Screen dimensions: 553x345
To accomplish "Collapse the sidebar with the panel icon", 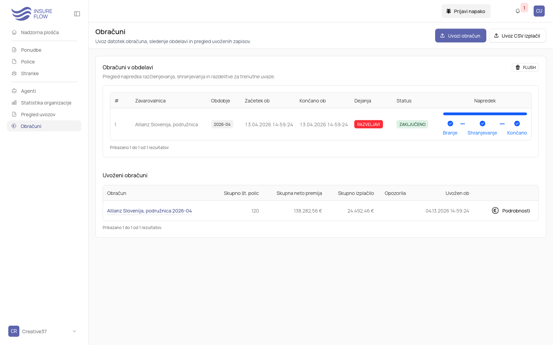I will [77, 14].
